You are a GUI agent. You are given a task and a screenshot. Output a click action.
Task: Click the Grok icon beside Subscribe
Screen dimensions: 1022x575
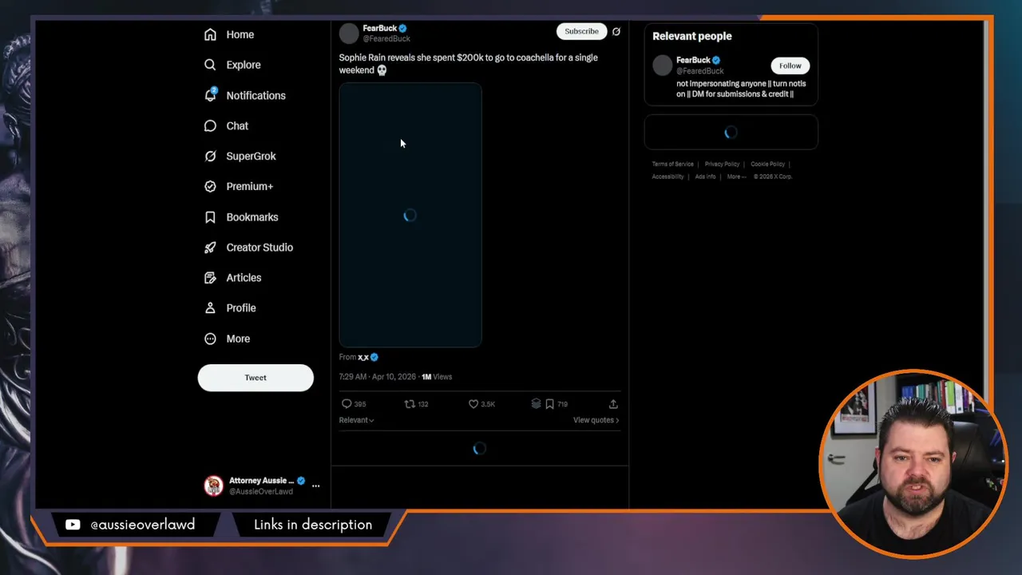pos(616,31)
